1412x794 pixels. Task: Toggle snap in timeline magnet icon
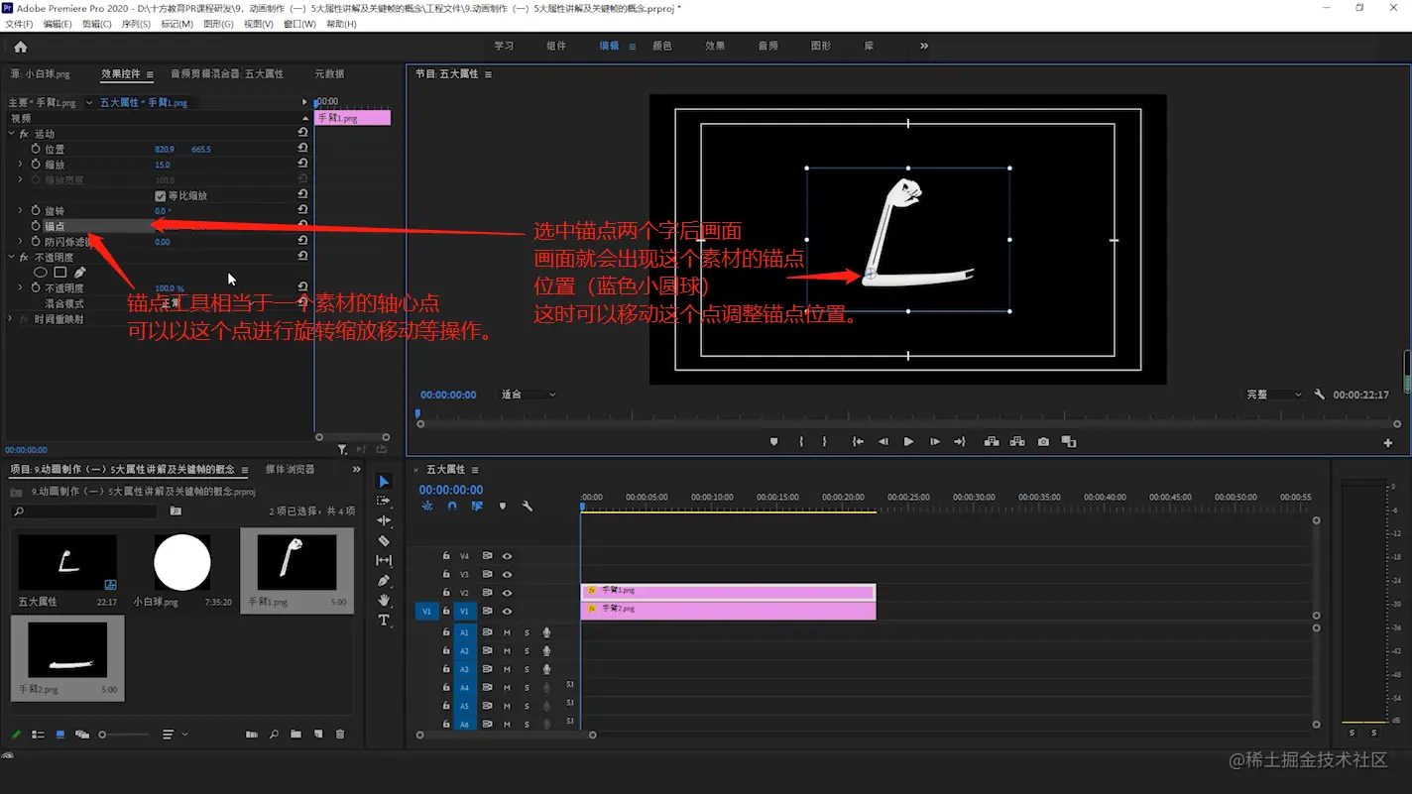[452, 507]
